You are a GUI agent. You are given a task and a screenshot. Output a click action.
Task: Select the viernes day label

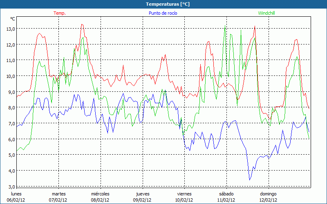(184, 194)
